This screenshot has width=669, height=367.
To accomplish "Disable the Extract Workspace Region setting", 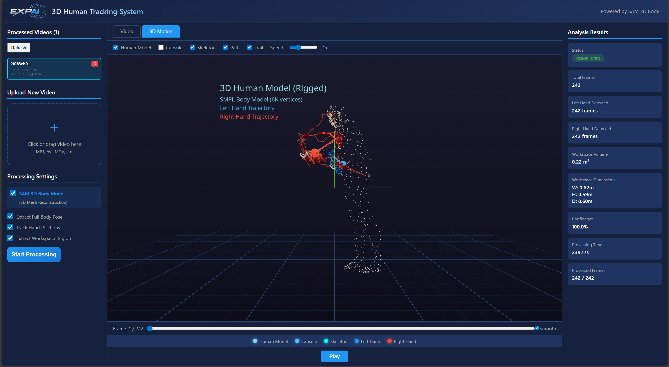I will tap(10, 238).
